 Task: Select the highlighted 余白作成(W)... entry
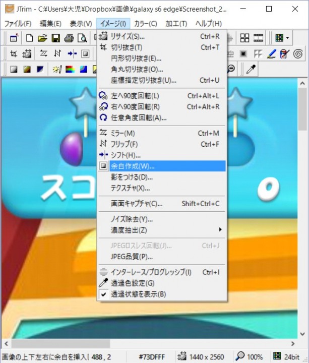pos(162,166)
